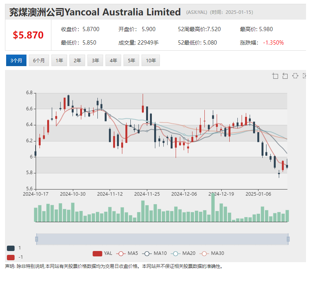311x281 pixels.
Task: Click the 52最低价: 5.080 text
Action: (197, 43)
